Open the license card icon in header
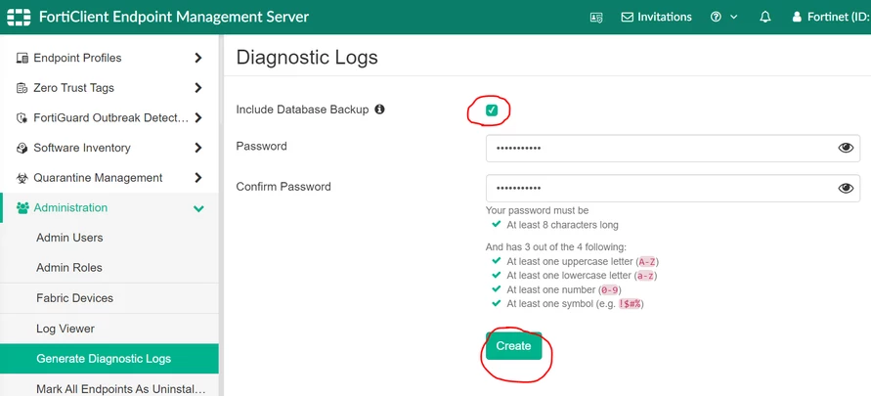The image size is (871, 396). point(596,18)
